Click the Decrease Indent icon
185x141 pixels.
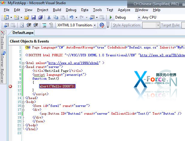tap(29, 25)
